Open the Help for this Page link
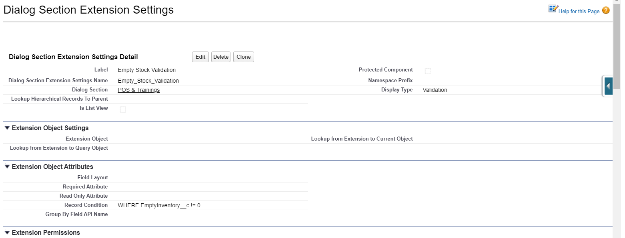Image resolution: width=625 pixels, height=238 pixels. (x=579, y=11)
